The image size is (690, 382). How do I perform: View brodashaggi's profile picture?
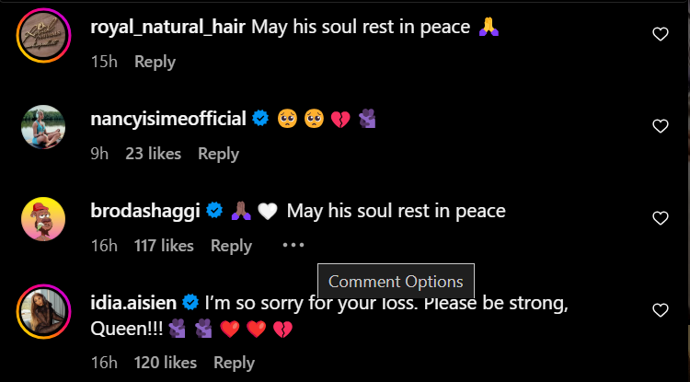[42, 220]
